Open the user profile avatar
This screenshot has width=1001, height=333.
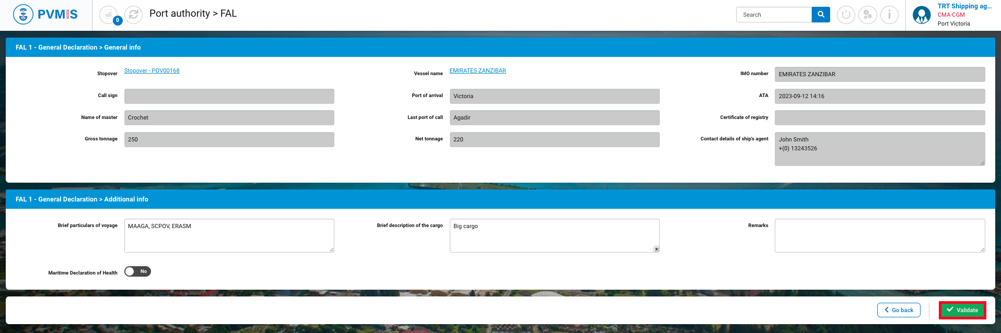tap(922, 15)
